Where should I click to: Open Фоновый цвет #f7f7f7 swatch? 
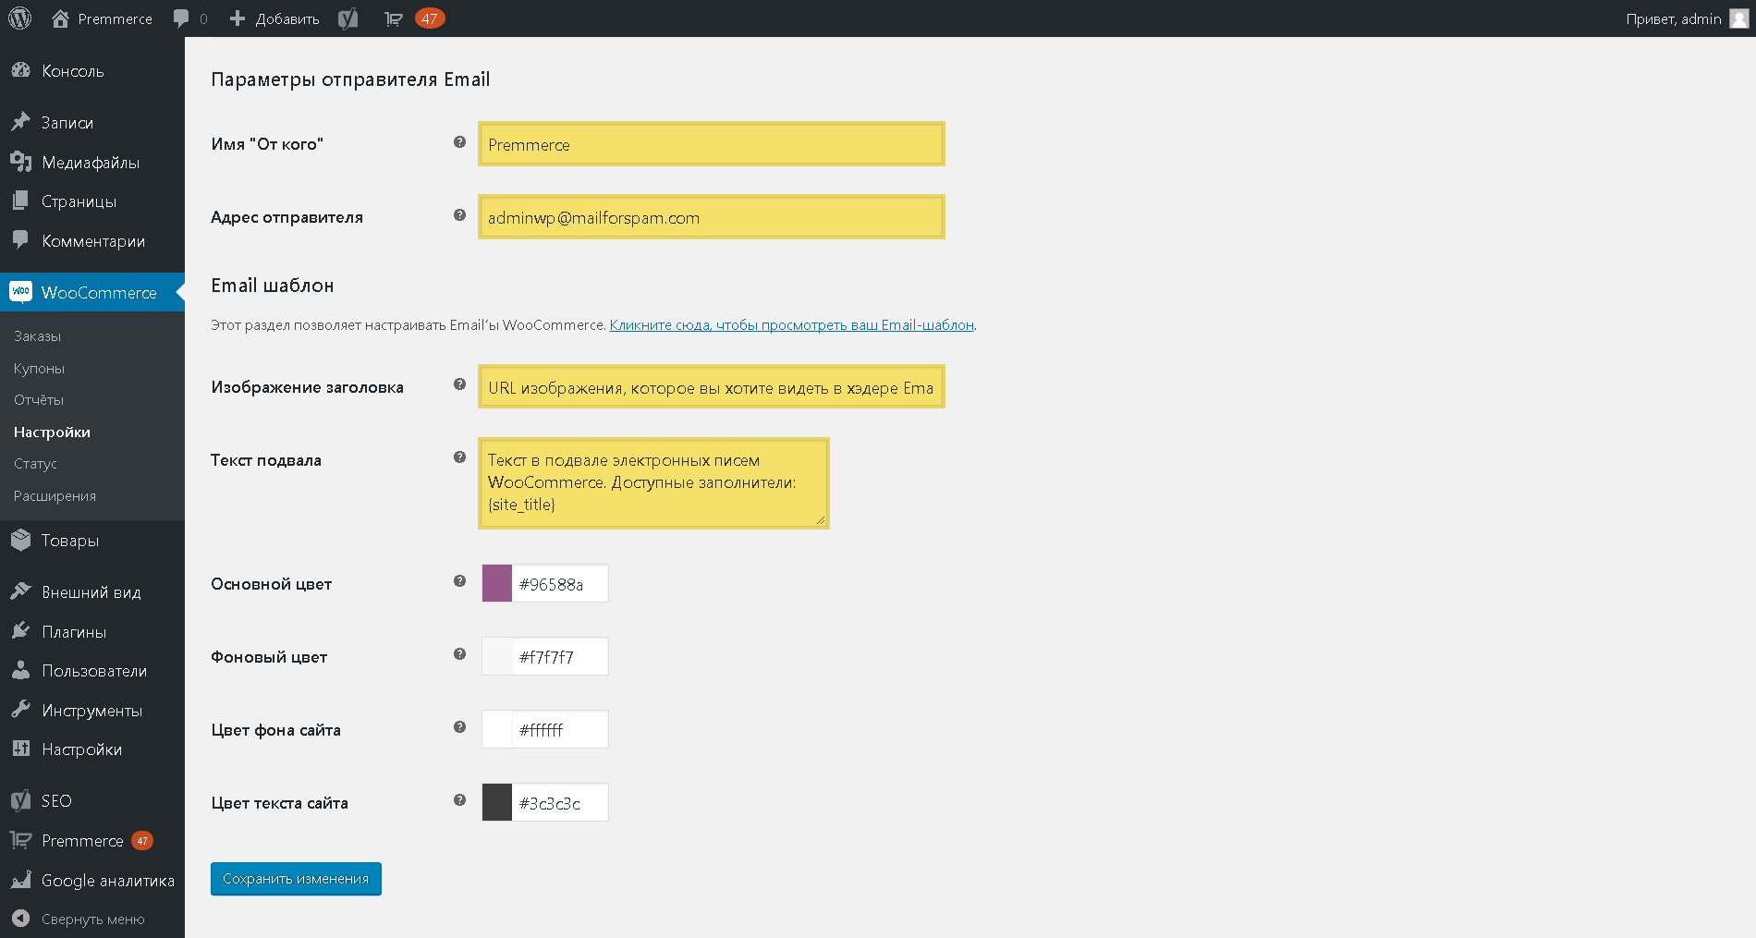coord(497,657)
